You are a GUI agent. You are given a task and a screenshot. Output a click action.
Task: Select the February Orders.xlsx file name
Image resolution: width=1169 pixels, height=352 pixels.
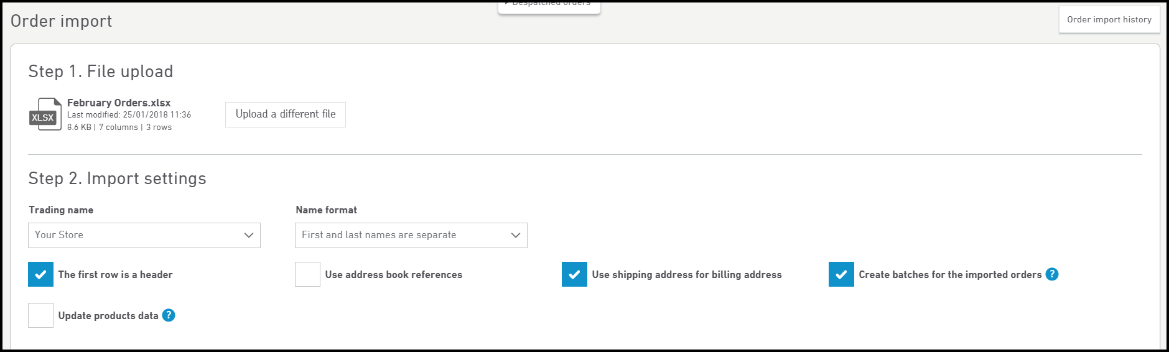tap(119, 103)
